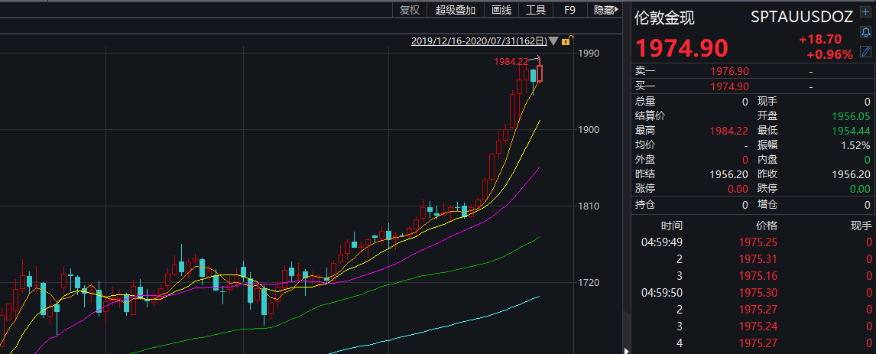Click the 伦敦金现 instrument name
Image resolution: width=876 pixels, height=354 pixels.
click(664, 18)
